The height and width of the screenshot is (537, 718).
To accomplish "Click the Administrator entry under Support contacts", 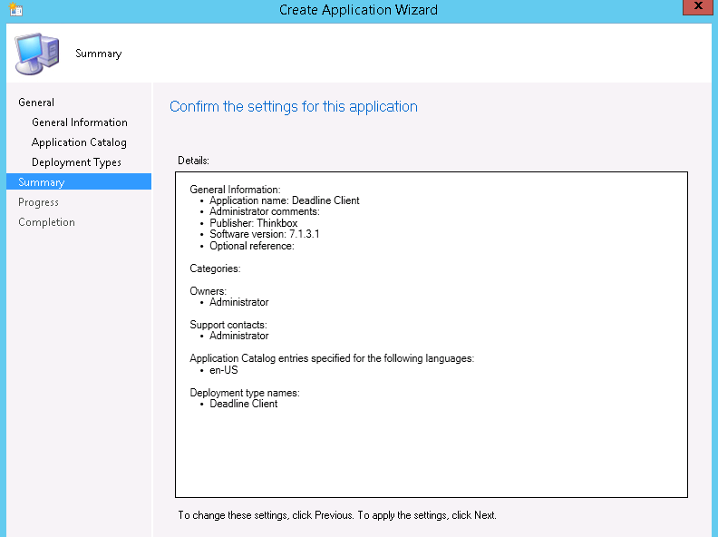I will click(238, 336).
